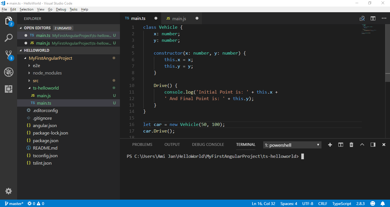The width and height of the screenshot is (390, 207).
Task: Open the Help menu
Action: [85, 9]
